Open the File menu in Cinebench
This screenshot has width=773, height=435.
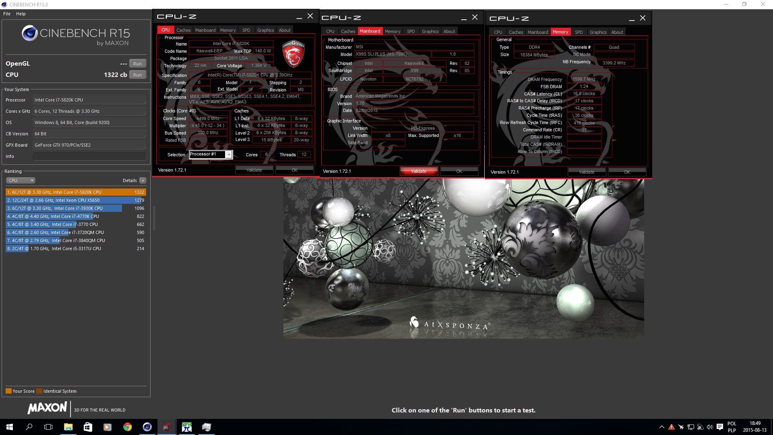(x=7, y=14)
